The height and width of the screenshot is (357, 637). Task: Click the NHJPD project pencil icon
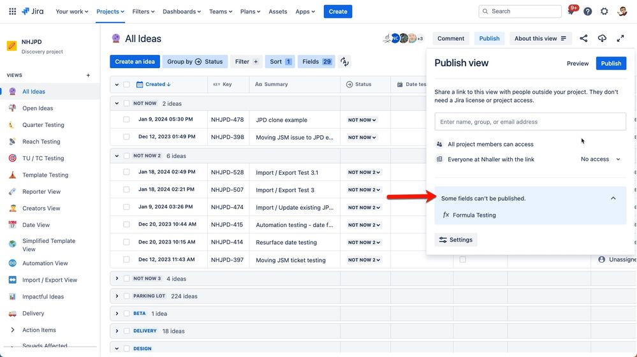tap(11, 46)
